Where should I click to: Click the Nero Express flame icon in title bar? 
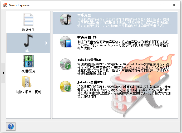(x=5, y=5)
